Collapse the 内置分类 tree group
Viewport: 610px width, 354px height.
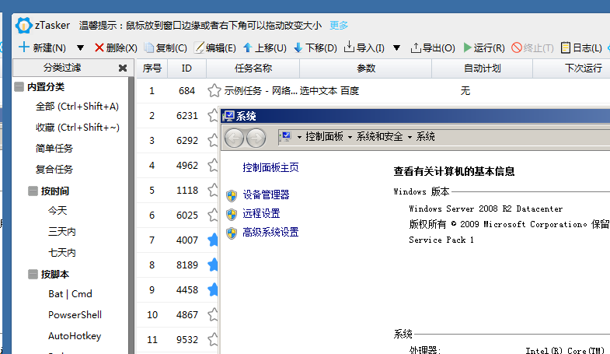tap(19, 86)
